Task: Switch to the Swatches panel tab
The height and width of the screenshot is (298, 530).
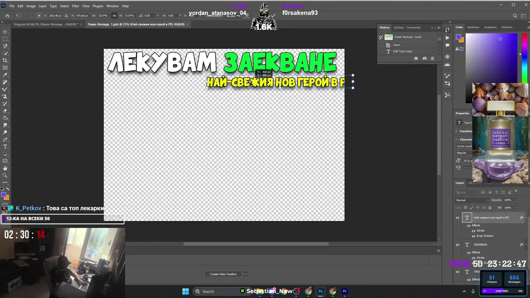Action: click(x=473, y=27)
